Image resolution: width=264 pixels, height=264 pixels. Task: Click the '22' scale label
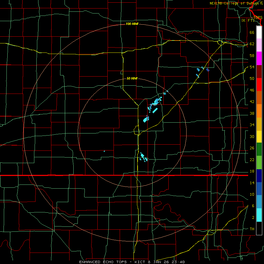[252, 160]
